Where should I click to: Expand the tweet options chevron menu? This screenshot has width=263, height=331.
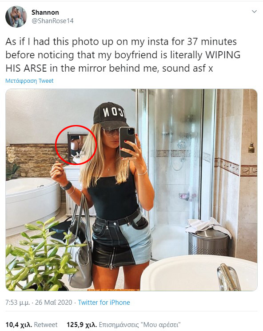tap(255, 12)
